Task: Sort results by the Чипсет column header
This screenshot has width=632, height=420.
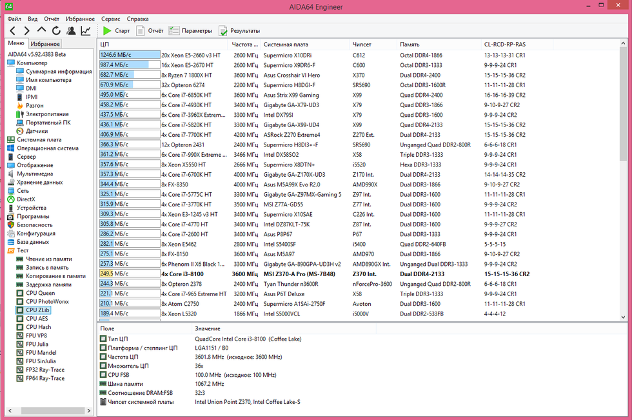Action: tap(362, 45)
